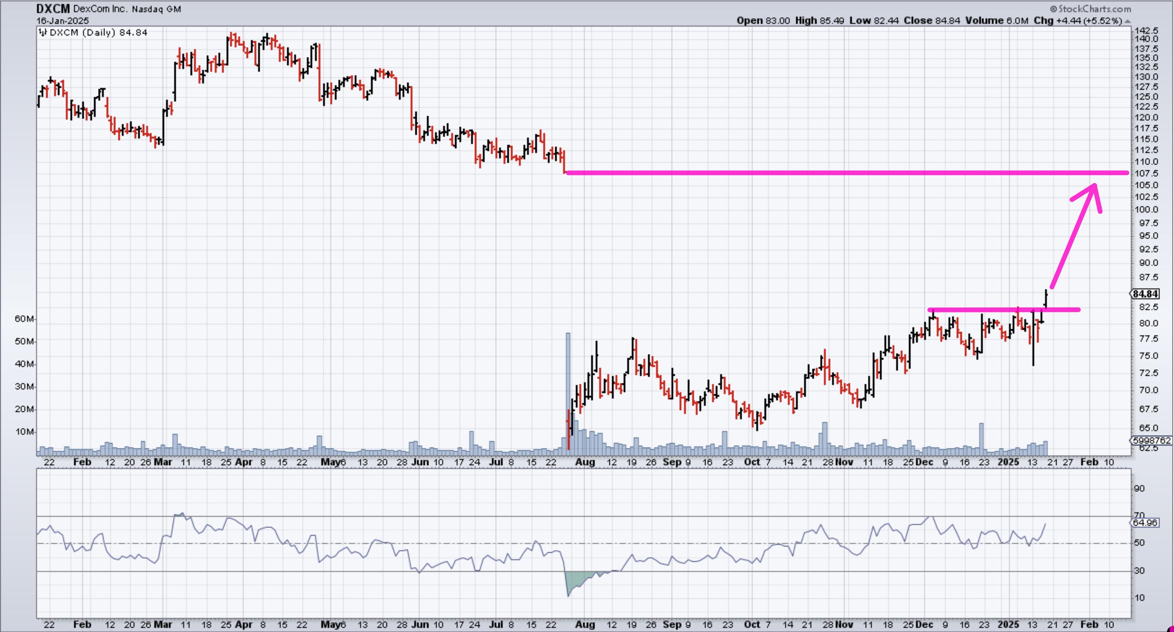Click the 64.96 RSI value tag
This screenshot has width=1174, height=632.
[x=1145, y=522]
